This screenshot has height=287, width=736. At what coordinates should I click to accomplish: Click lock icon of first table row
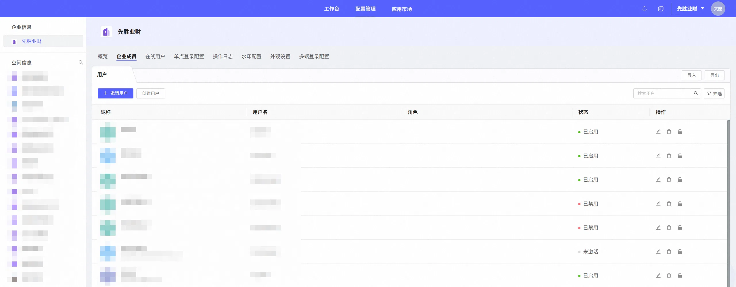pos(680,132)
